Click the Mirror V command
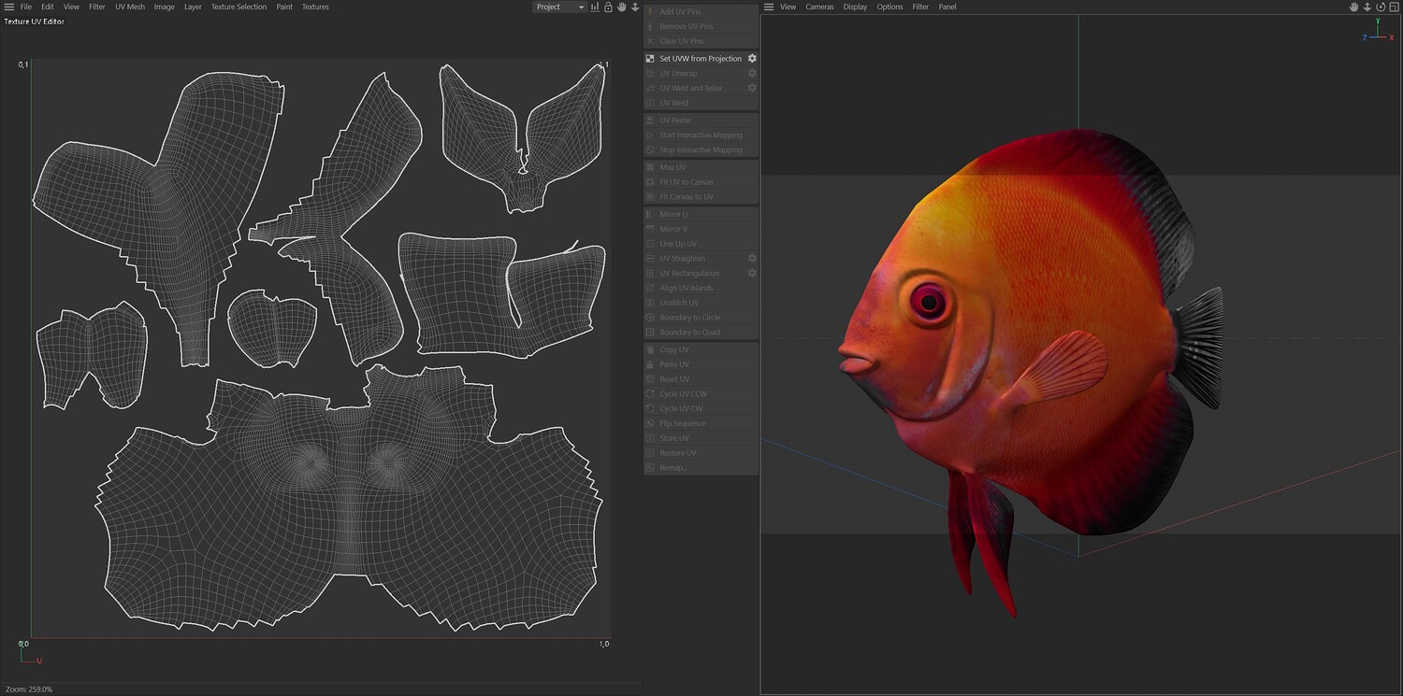The image size is (1403, 696). click(x=701, y=229)
